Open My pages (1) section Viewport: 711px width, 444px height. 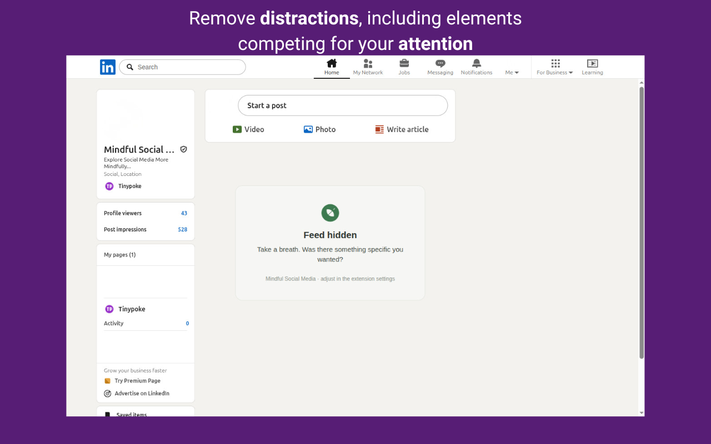pyautogui.click(x=120, y=255)
